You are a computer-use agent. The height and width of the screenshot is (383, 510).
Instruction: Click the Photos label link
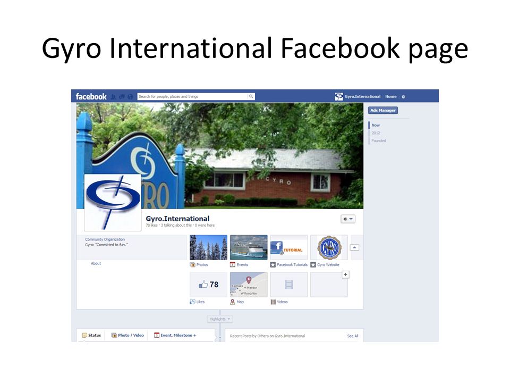coord(202,265)
